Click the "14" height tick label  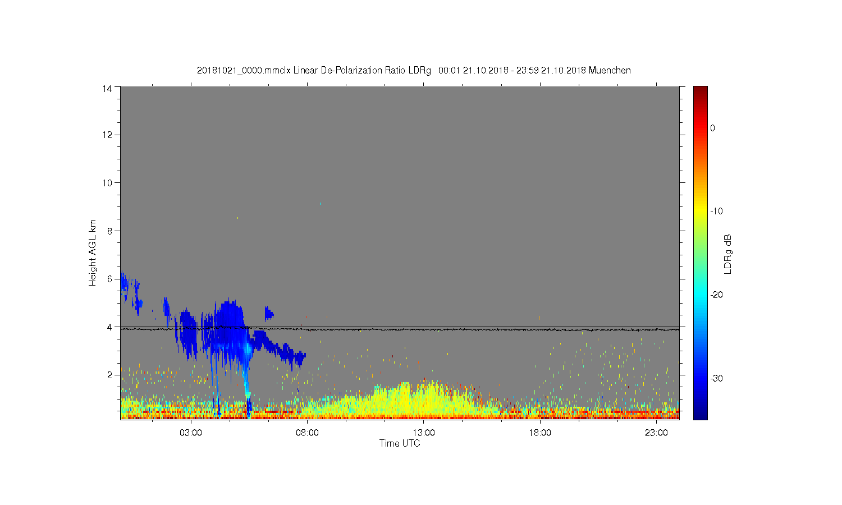[107, 89]
